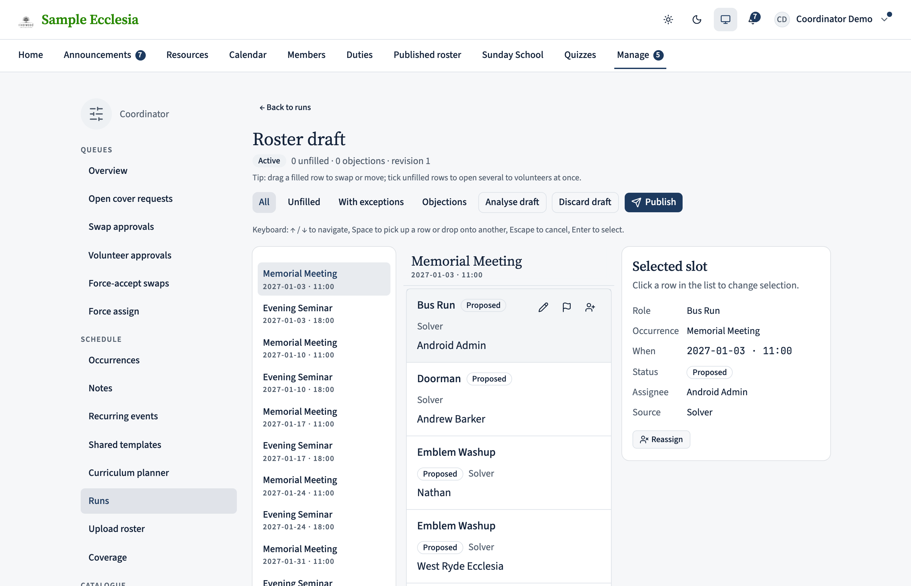Open Recurring events in sidebar

point(158,416)
